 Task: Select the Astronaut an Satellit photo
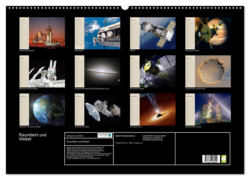[102, 110]
